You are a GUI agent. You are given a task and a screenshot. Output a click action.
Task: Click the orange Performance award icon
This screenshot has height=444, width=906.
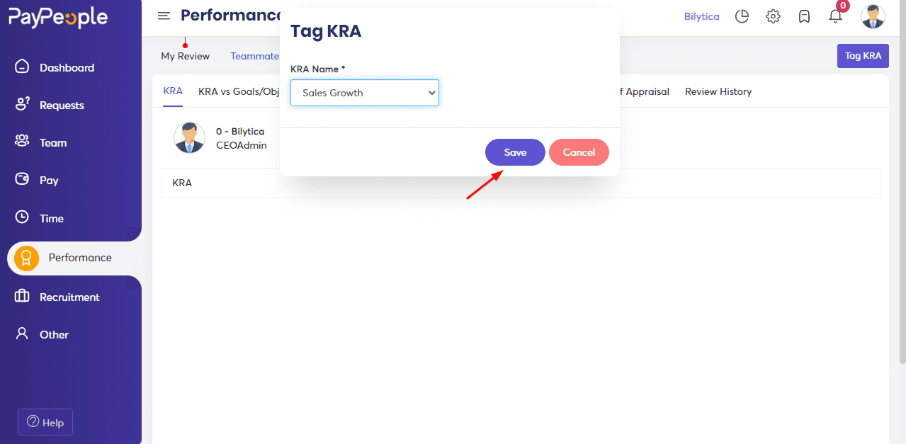(26, 258)
